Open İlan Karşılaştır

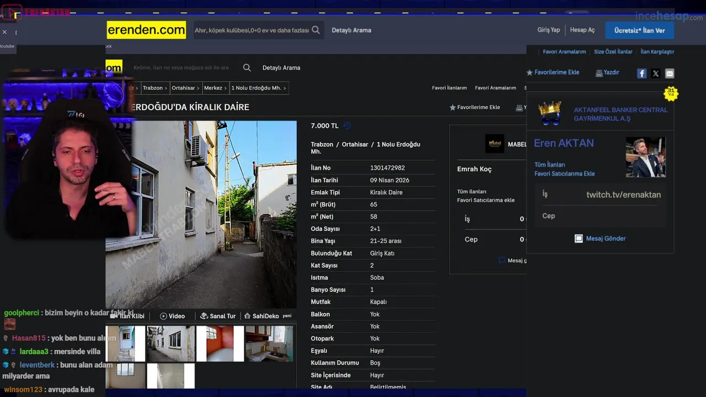point(657,52)
